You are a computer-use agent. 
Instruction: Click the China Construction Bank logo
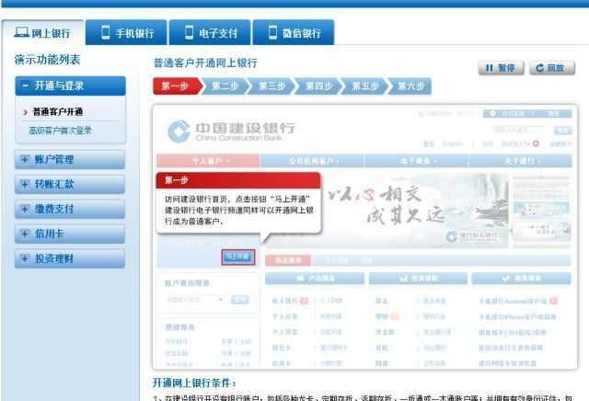231,131
